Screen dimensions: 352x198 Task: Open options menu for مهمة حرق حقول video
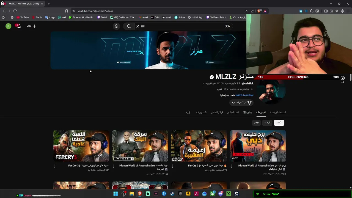172,166
